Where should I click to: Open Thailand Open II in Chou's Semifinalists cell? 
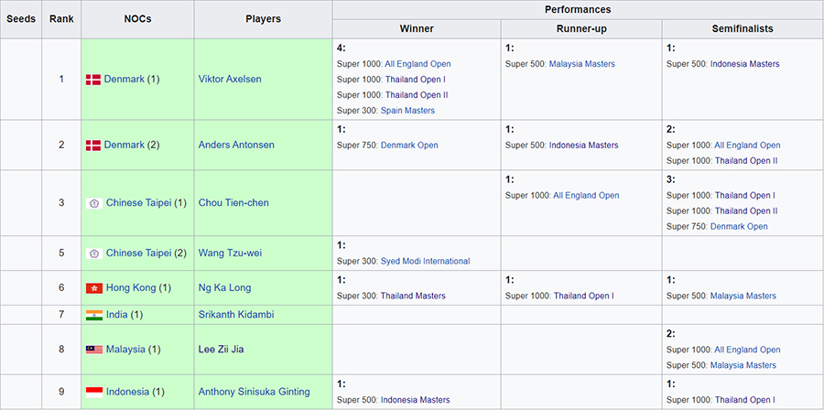[746, 211]
